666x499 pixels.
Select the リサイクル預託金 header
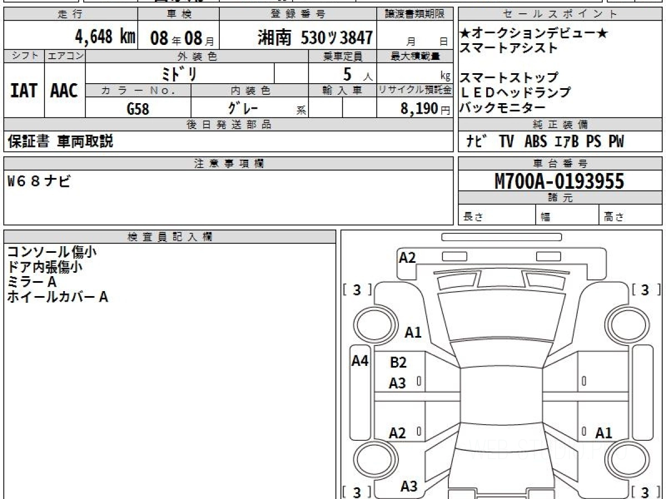[x=415, y=90]
